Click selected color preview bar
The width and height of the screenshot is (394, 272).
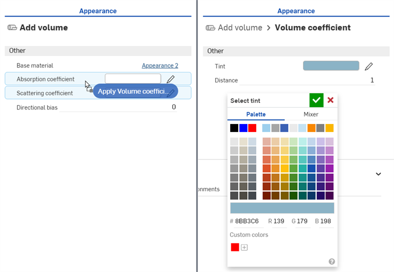click(x=282, y=208)
